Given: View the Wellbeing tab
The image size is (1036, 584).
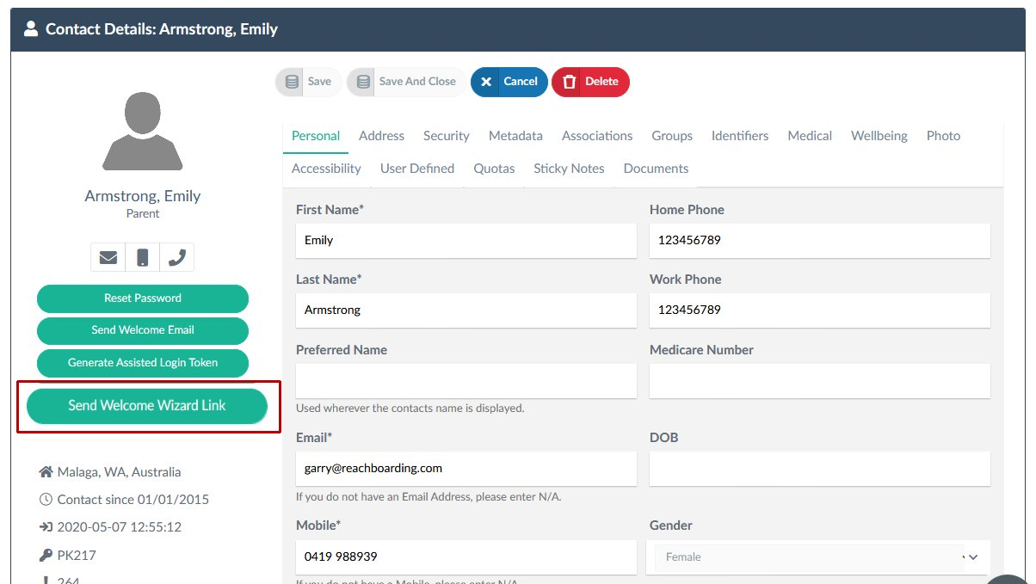Looking at the screenshot, I should pyautogui.click(x=879, y=136).
